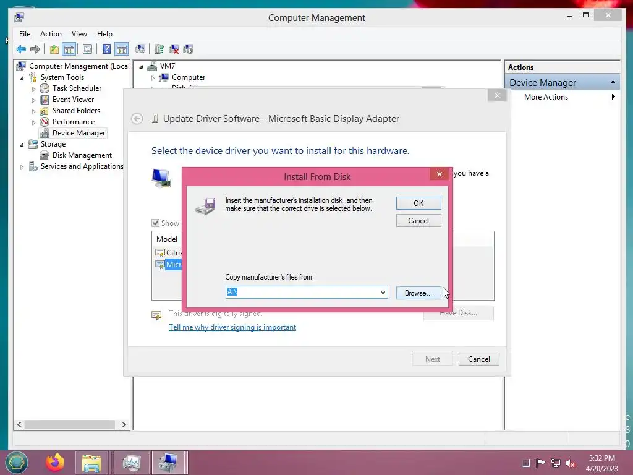Click the tree scrollbar right arrow

pyautogui.click(x=124, y=424)
